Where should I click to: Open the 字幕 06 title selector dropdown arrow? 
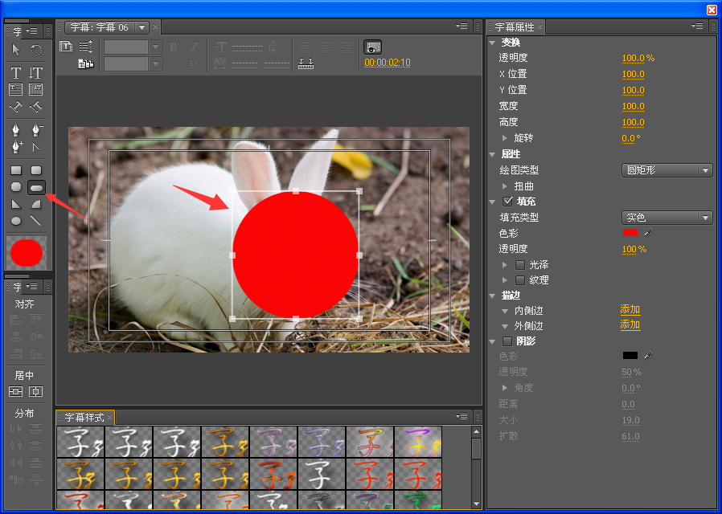tap(142, 27)
